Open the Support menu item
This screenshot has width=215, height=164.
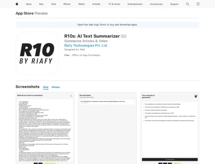(174, 4)
